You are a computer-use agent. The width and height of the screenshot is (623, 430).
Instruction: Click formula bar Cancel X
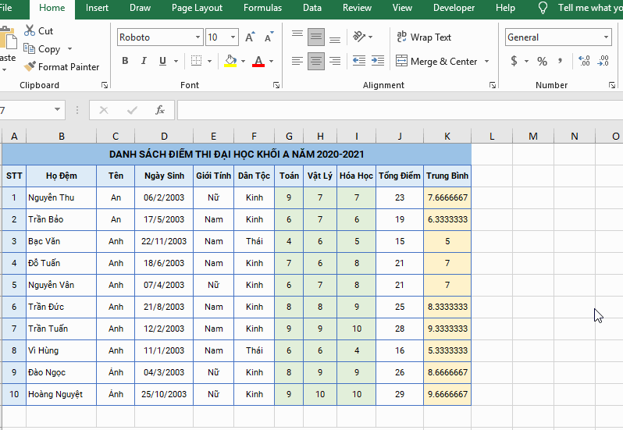pos(104,110)
